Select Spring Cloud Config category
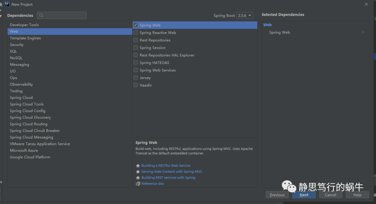376x204 pixels. pyautogui.click(x=70, y=111)
